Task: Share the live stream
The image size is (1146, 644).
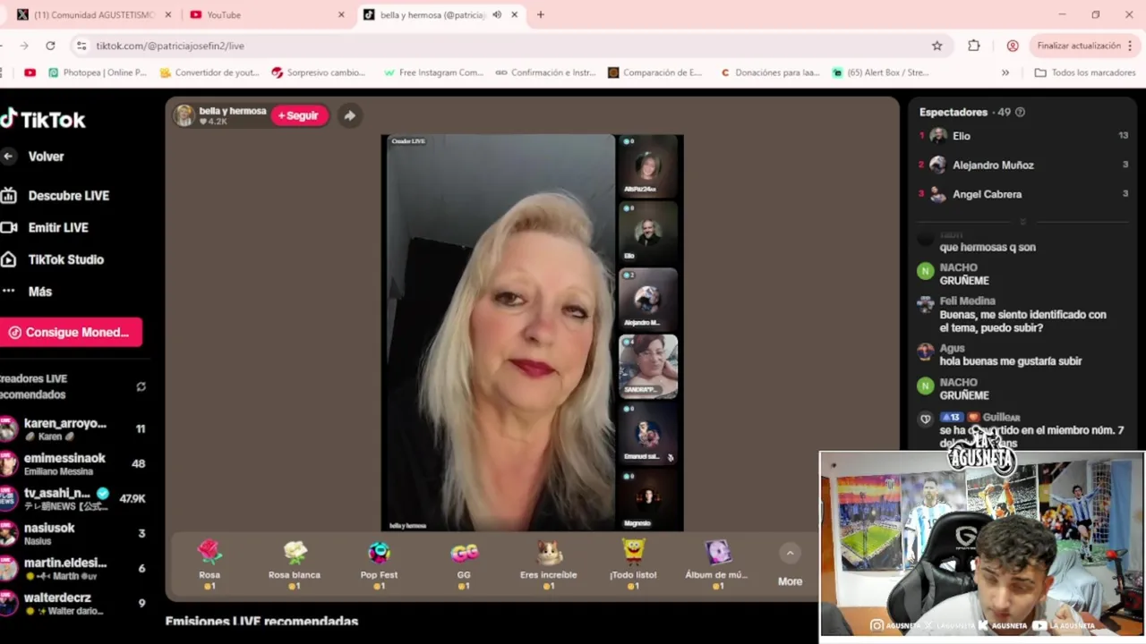Action: [x=349, y=115]
